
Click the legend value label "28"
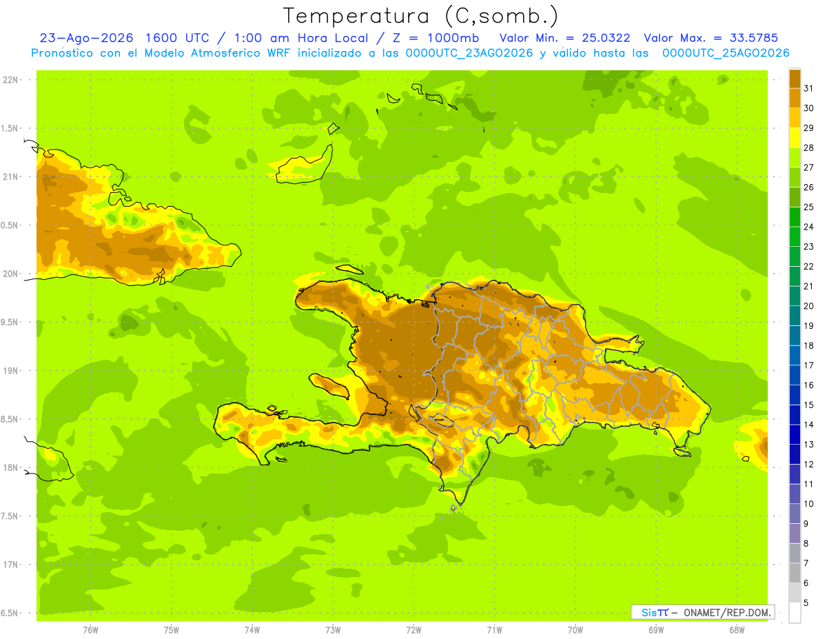809,148
